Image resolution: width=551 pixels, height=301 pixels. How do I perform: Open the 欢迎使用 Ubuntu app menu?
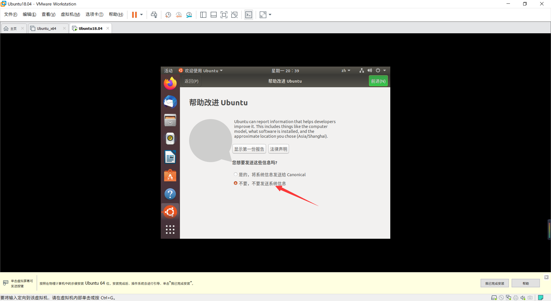[201, 71]
